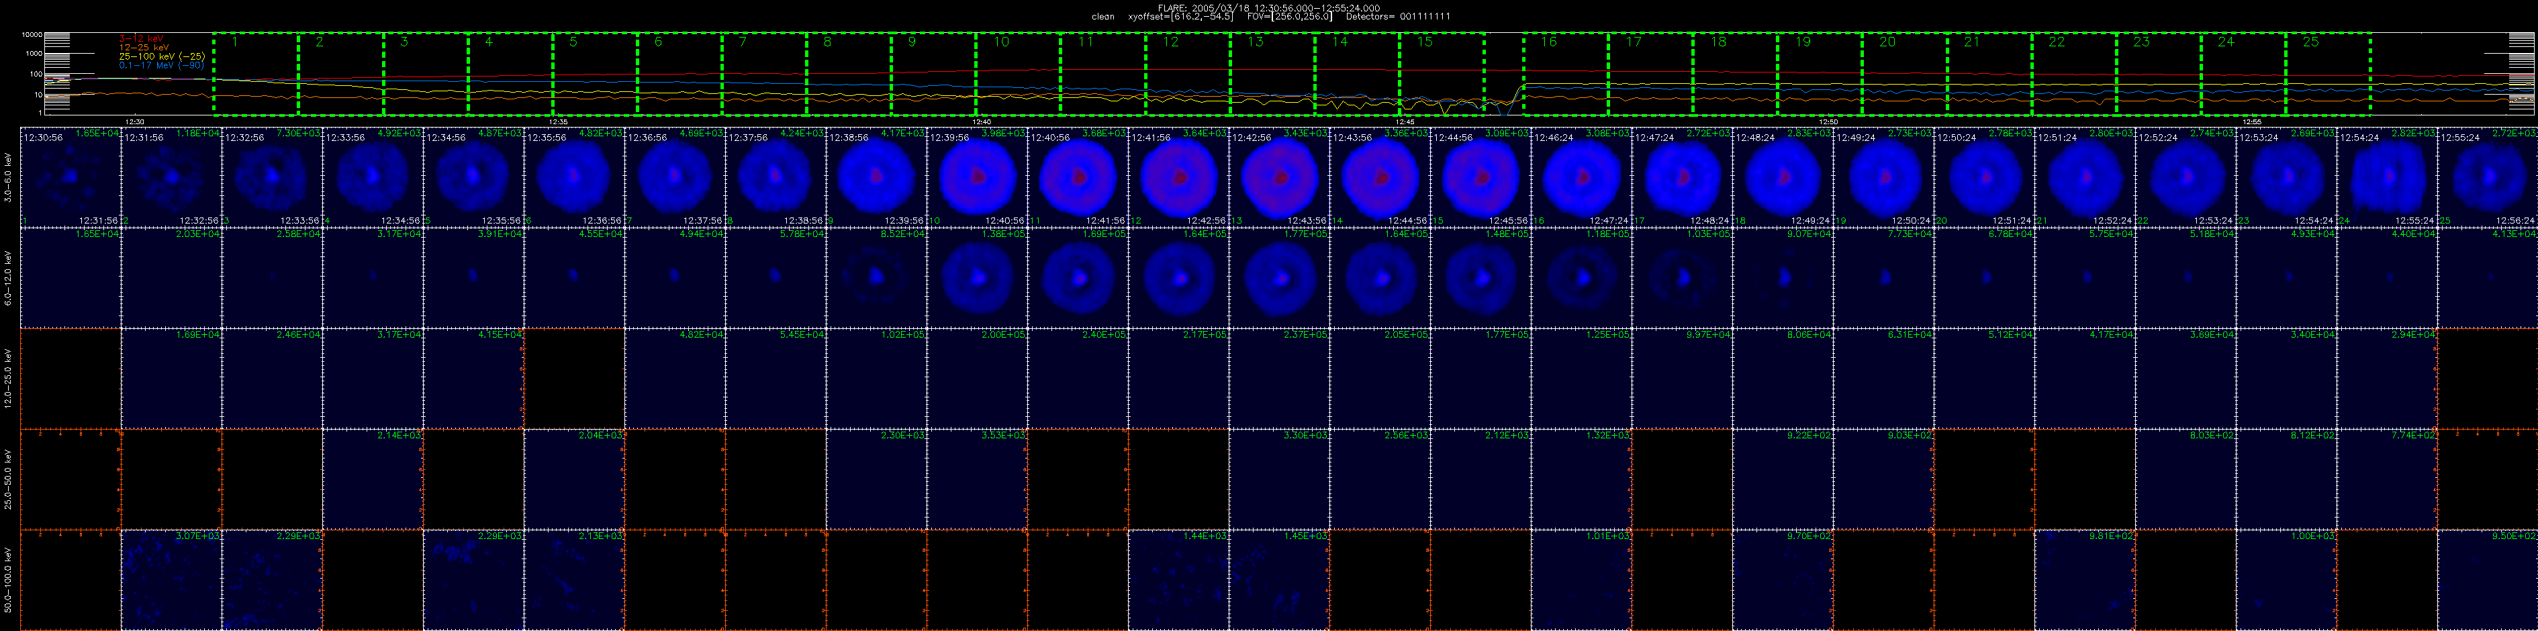This screenshot has height=631, width=2538.
Task: Click the 3.0-6.0 keV row label
Action: point(9,177)
